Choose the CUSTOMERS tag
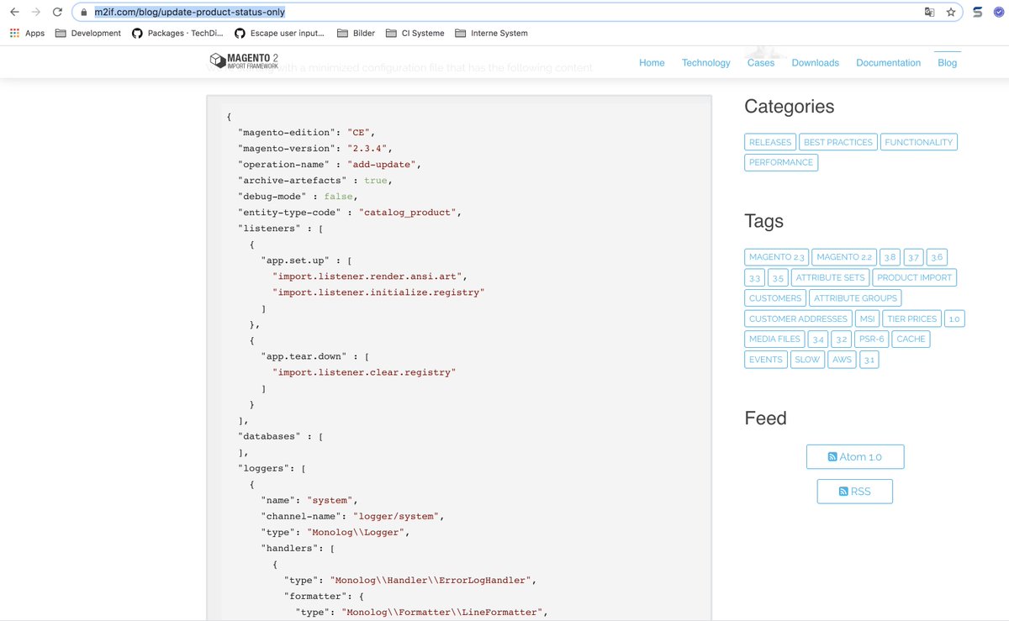The height and width of the screenshot is (621, 1009). pyautogui.click(x=775, y=297)
